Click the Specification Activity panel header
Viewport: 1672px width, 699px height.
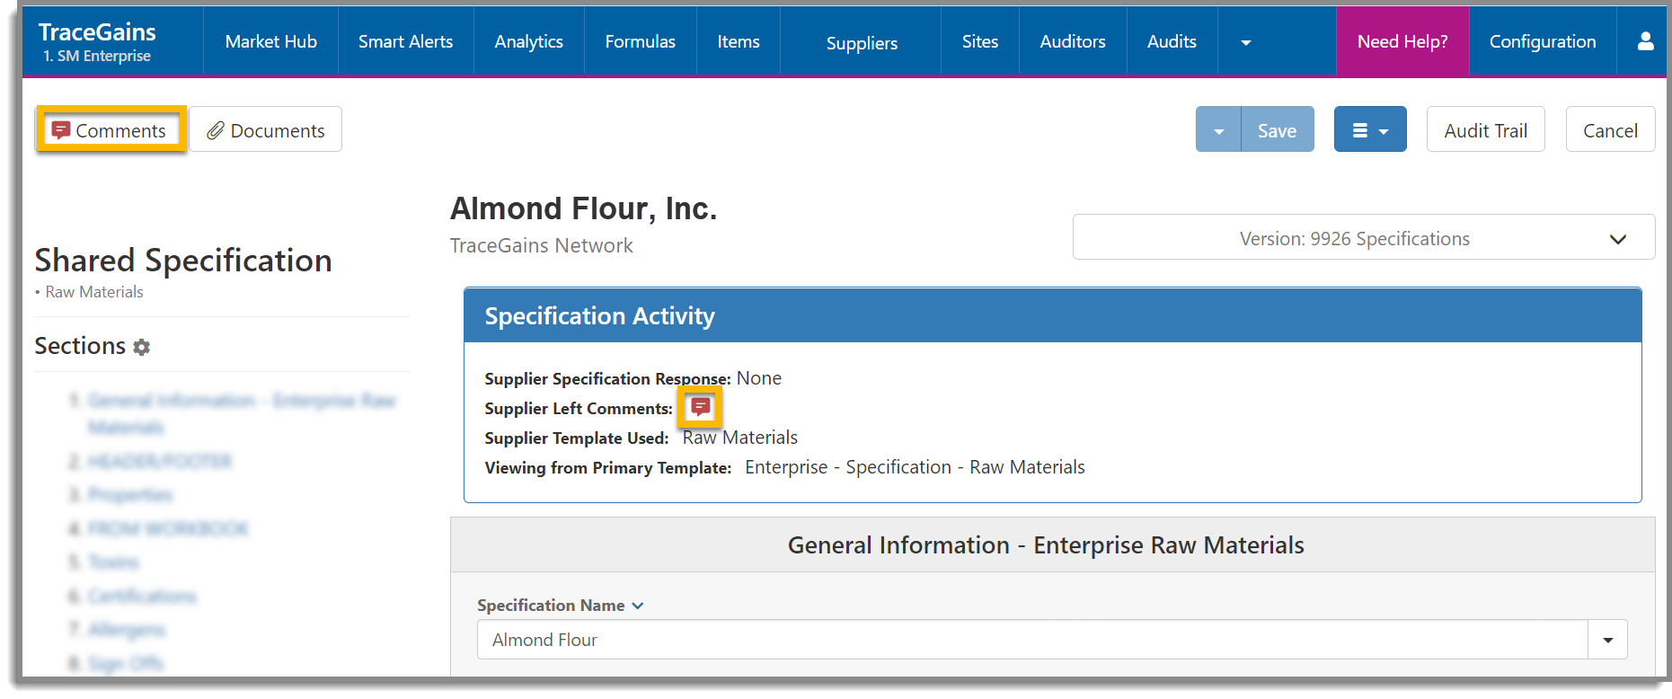pos(1052,316)
